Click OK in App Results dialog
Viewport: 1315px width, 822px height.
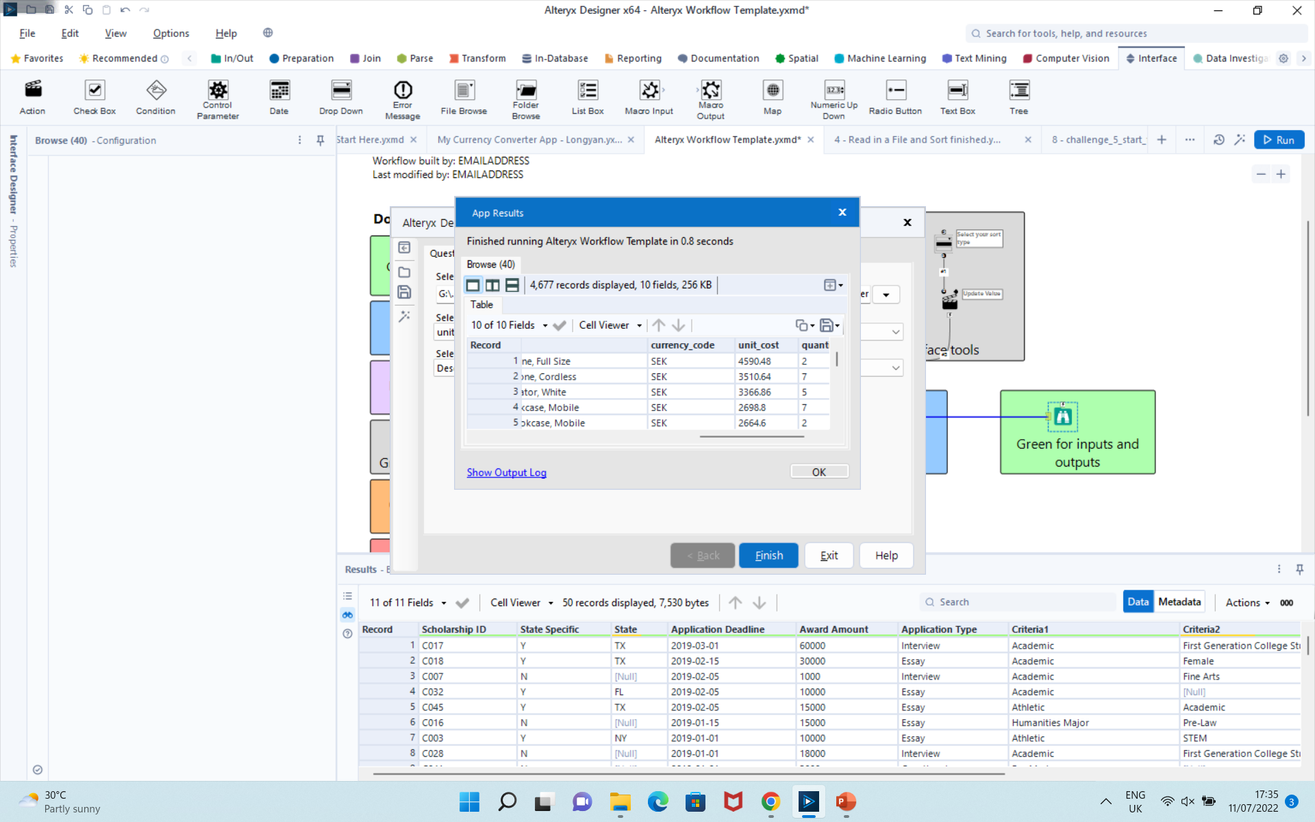point(819,472)
